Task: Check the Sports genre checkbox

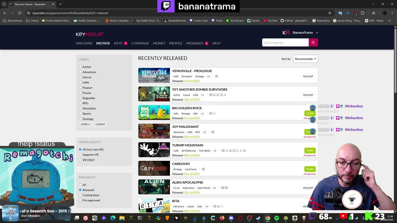Action: (x=80, y=113)
